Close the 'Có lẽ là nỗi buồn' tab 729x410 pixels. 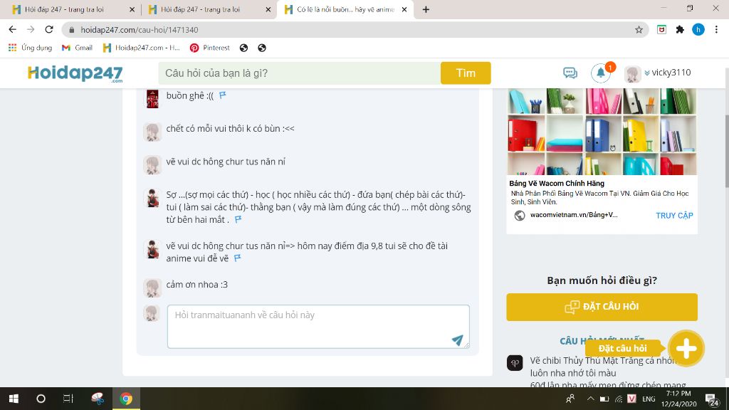click(404, 9)
